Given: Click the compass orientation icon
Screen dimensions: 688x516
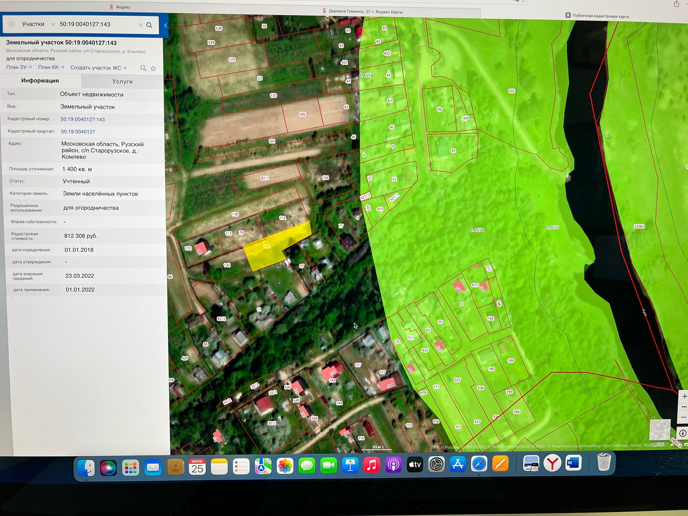Looking at the screenshot, I should point(683,433).
